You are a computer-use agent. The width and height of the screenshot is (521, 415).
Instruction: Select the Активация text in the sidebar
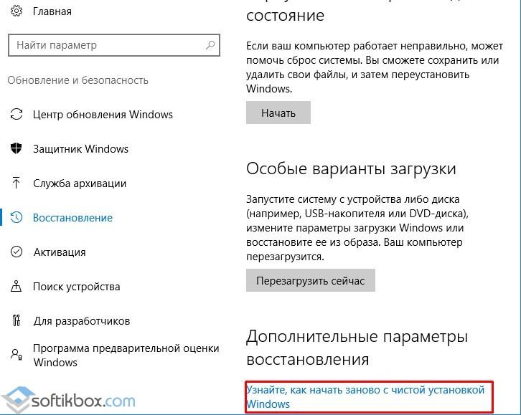tap(59, 252)
